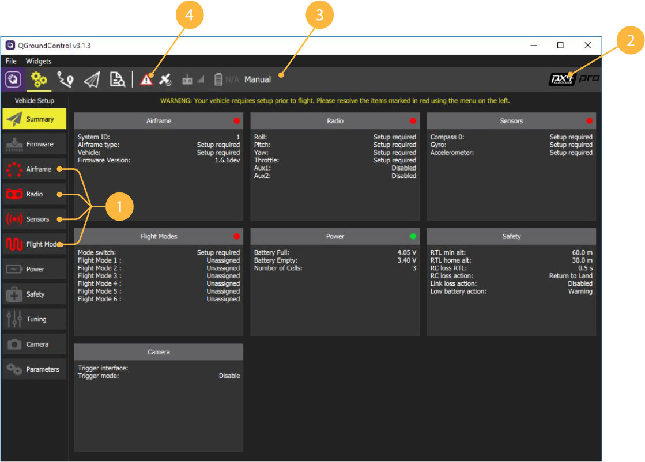
Task: Open the Plan view waypoint icon
Action: 65,79
